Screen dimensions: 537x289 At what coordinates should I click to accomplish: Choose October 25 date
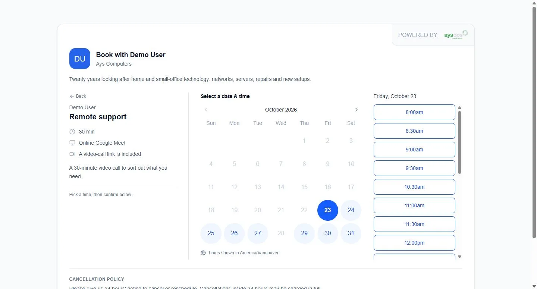(x=211, y=233)
